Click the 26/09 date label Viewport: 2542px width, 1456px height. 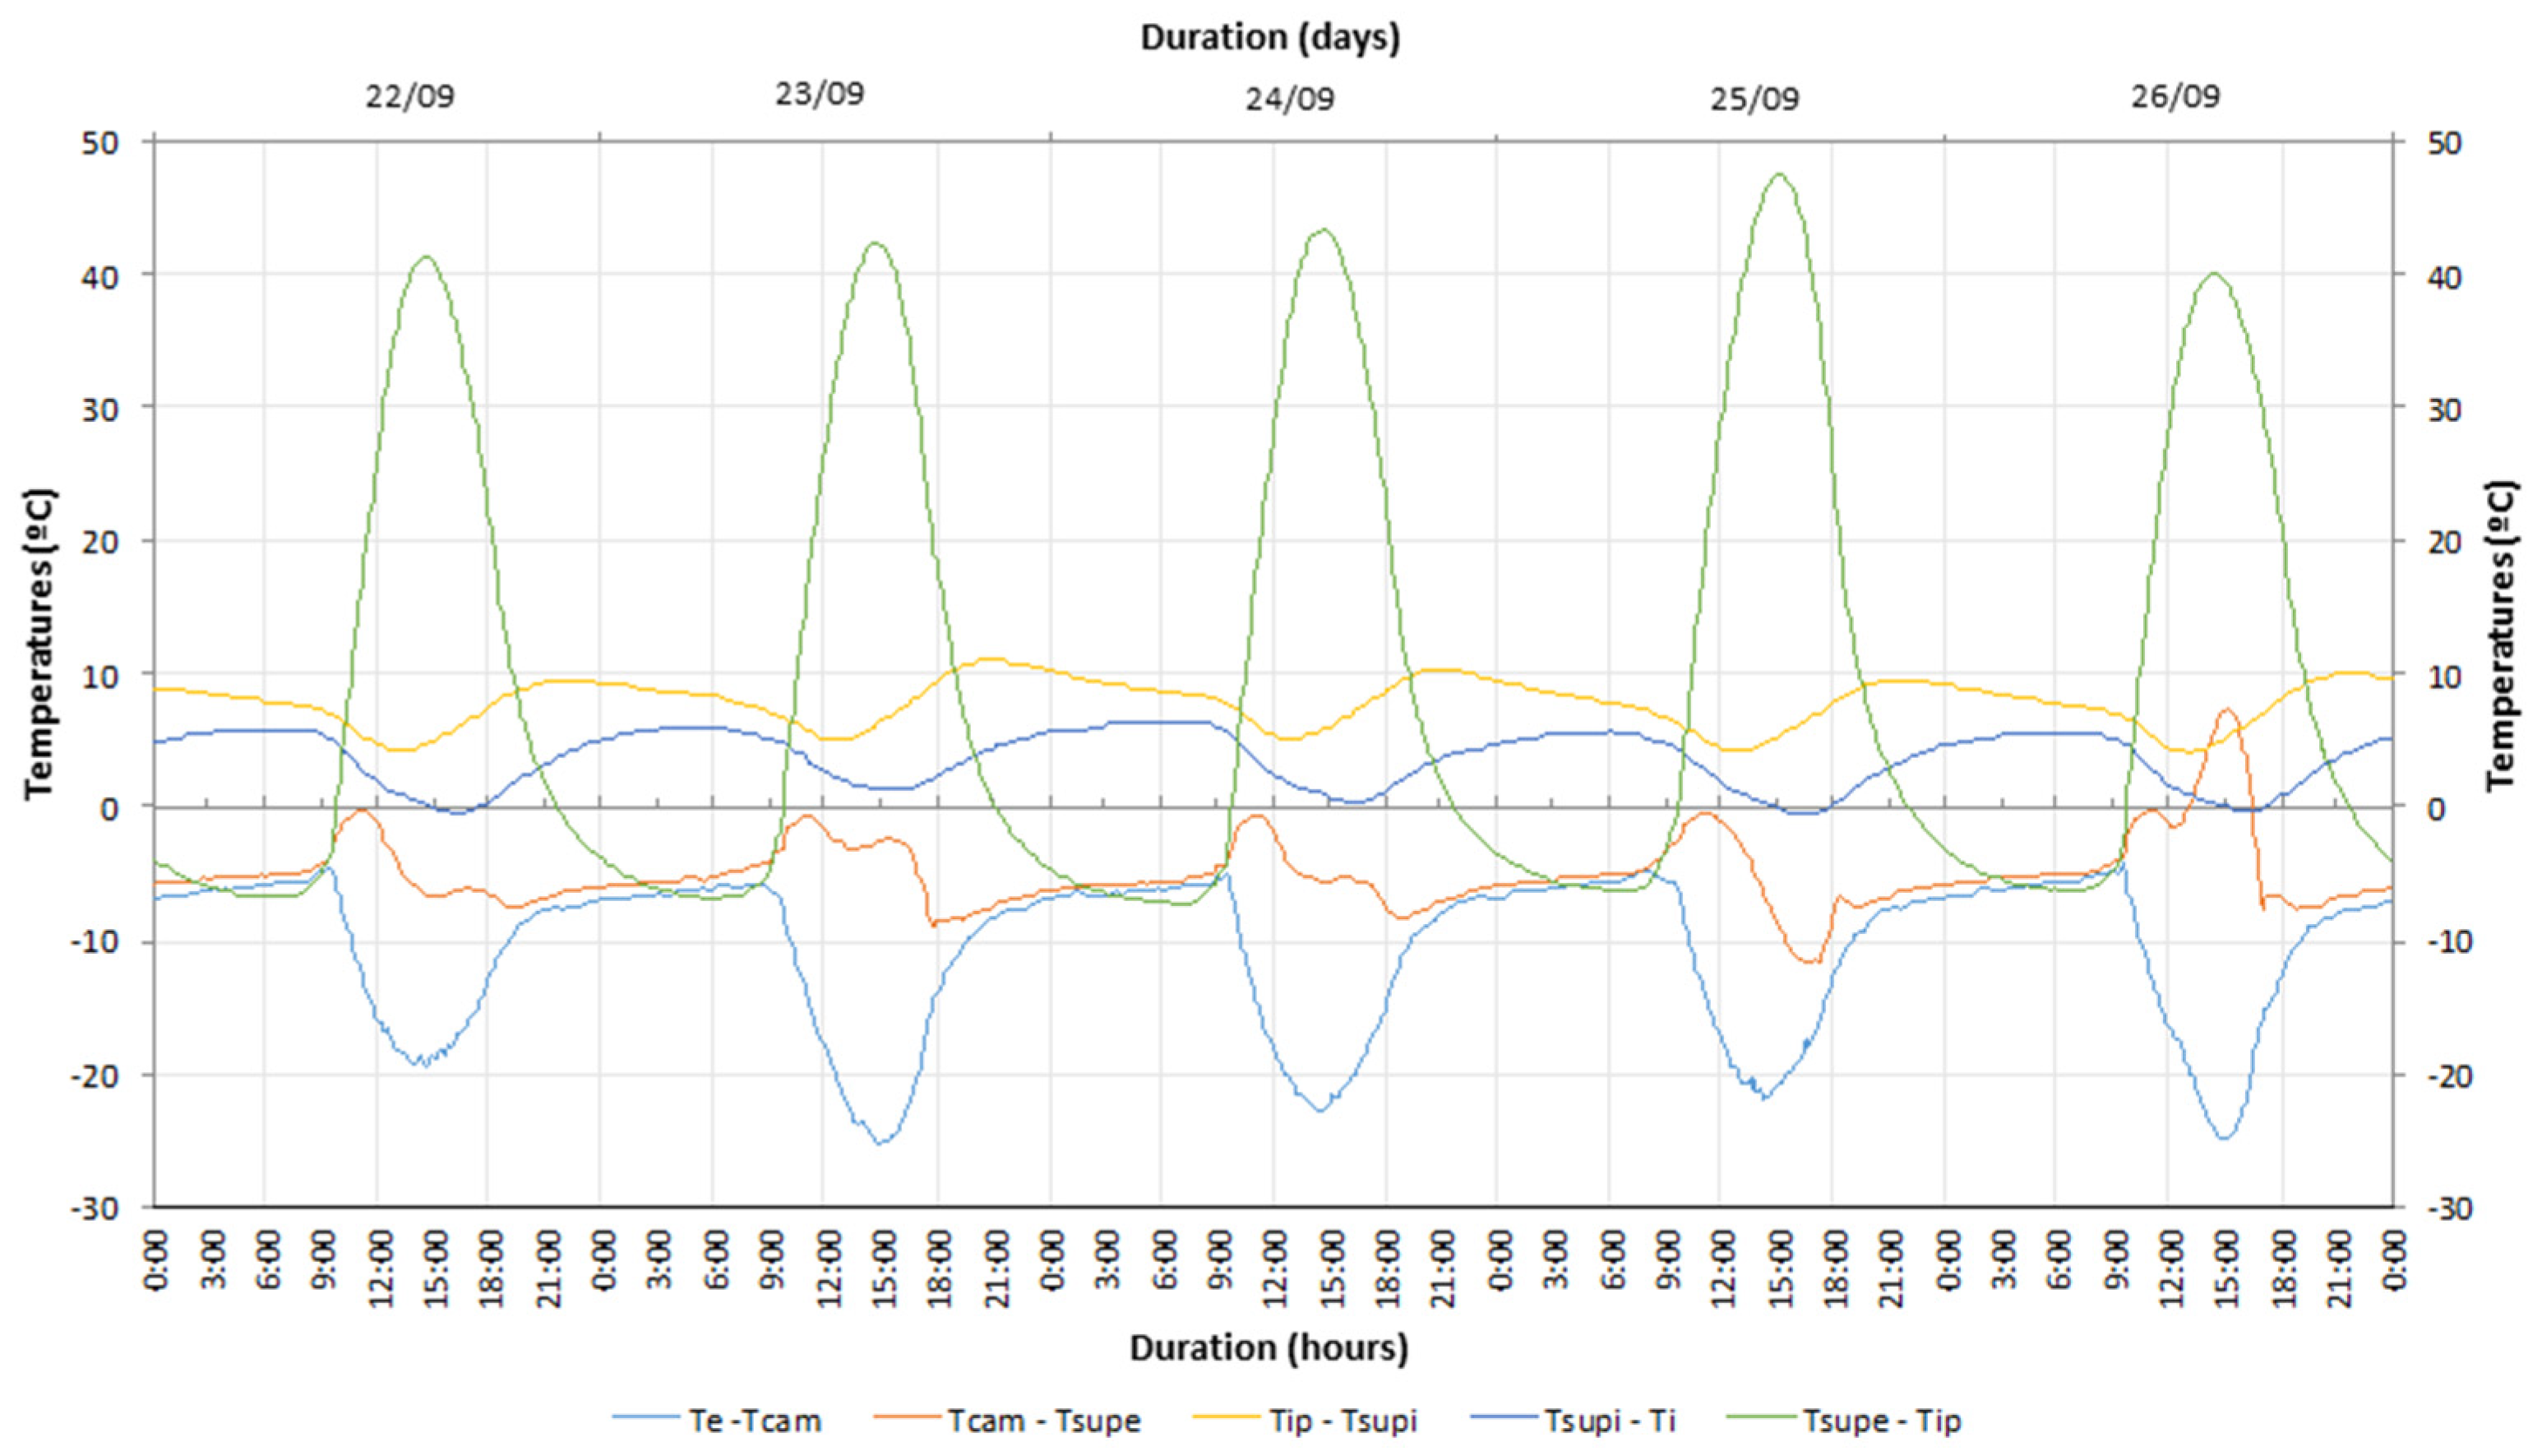(2175, 97)
